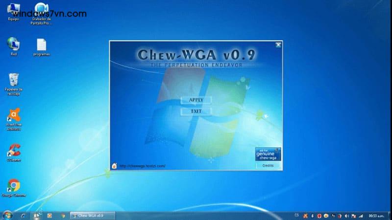Open the Grabador de Pantalla shortcut
Screen dimensions: 392x220
click(x=42, y=10)
